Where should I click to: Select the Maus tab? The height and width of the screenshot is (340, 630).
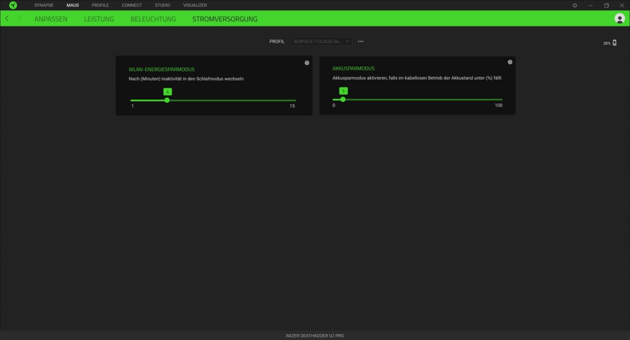(73, 5)
